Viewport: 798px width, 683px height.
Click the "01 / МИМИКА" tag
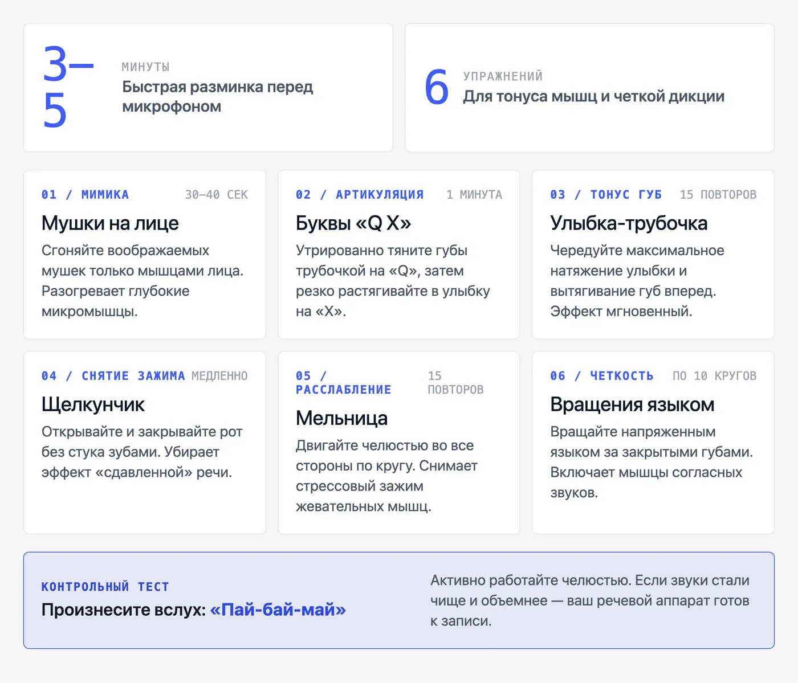(85, 195)
